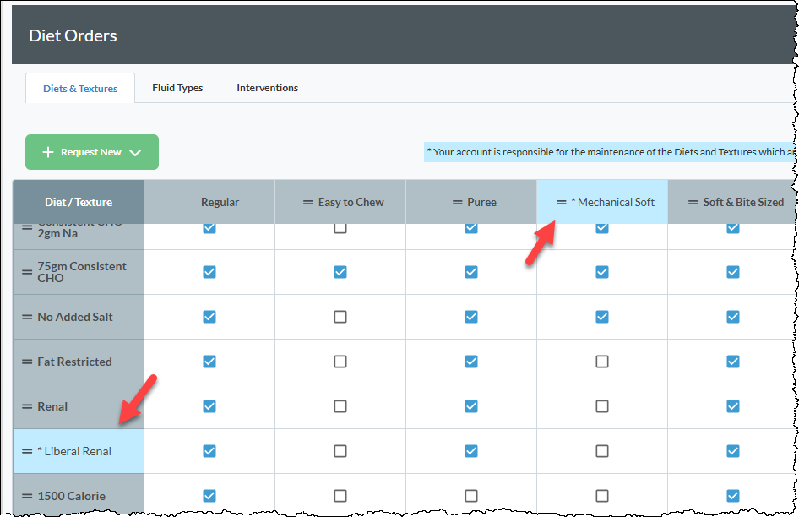Screen dimensions: 799x517
Task: Uncheck Soft & Bite Sized for 75gm Consistent CHO
Action: coord(733,272)
